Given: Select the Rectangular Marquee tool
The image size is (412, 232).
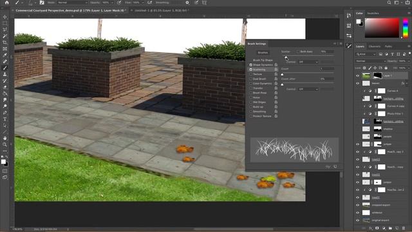Looking at the screenshot, I should [x=5, y=23].
